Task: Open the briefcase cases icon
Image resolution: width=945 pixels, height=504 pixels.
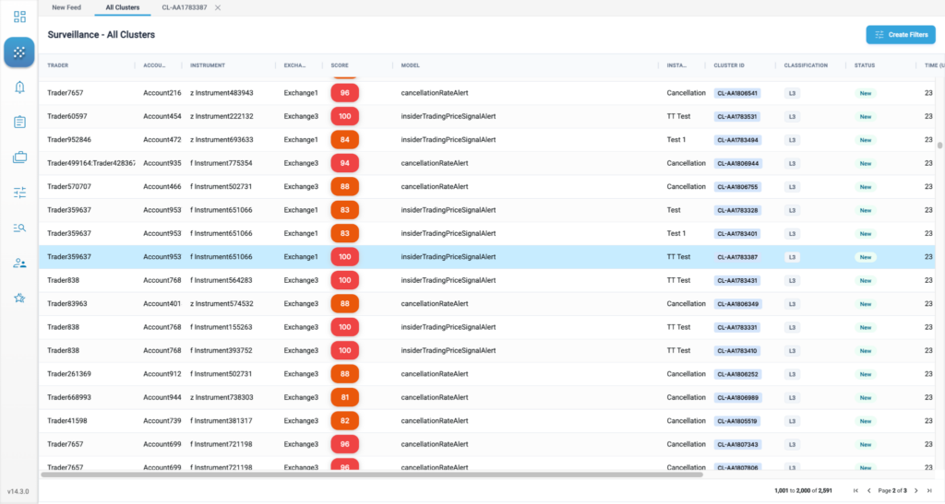Action: 19,158
